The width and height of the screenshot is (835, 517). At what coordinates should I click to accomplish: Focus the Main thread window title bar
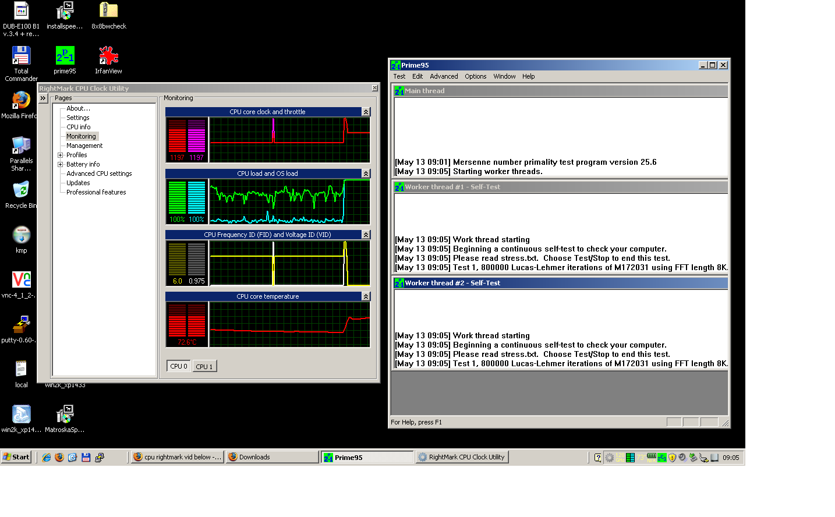(560, 91)
